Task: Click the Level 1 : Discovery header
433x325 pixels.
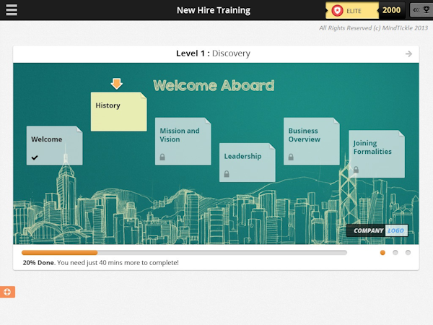Action: coord(213,53)
